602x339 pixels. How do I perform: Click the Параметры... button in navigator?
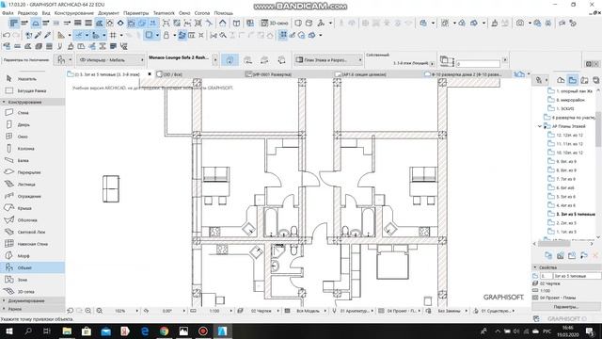565,307
